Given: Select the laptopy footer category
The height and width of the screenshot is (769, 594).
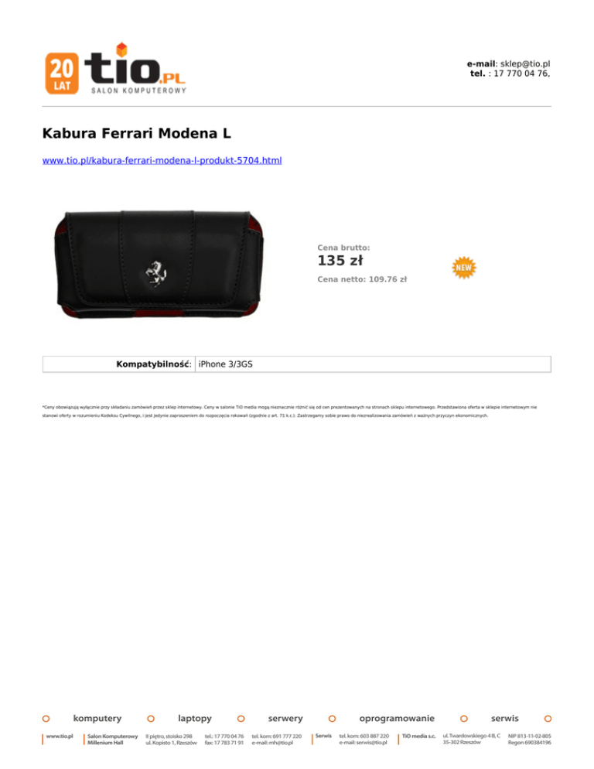Looking at the screenshot, I should pos(195,719).
